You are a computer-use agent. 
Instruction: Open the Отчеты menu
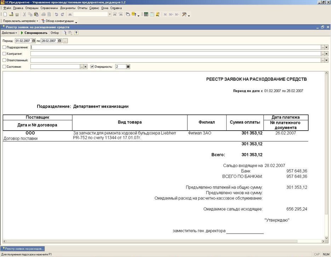(x=82, y=8)
